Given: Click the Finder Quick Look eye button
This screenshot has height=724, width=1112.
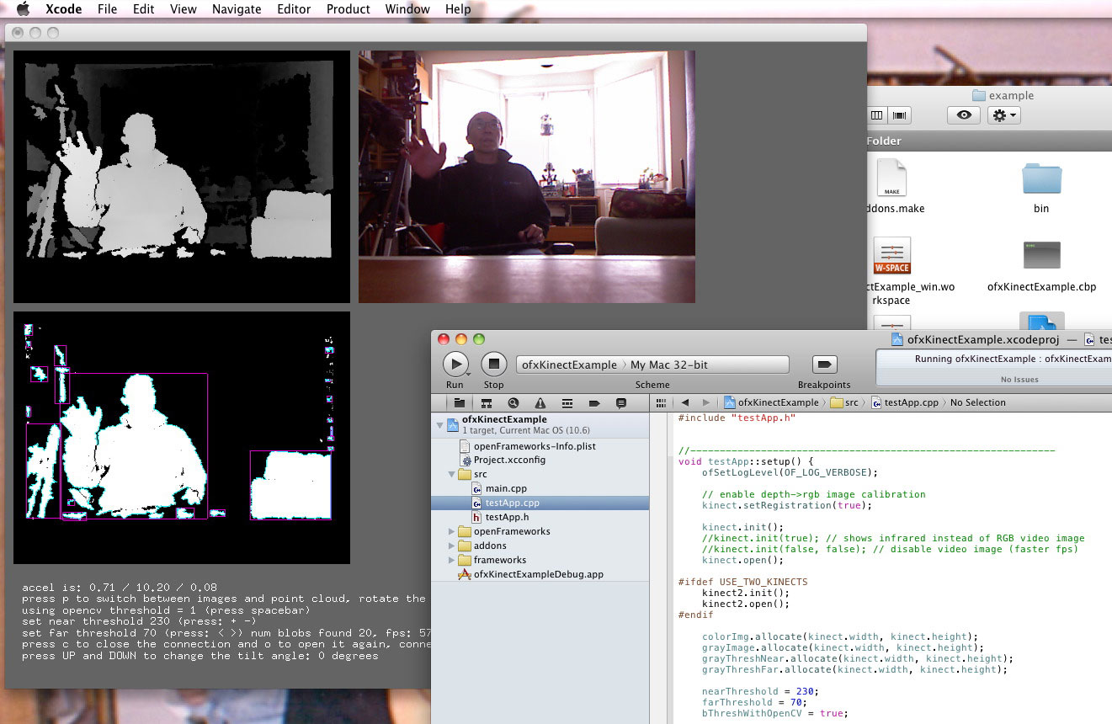Looking at the screenshot, I should point(963,115).
